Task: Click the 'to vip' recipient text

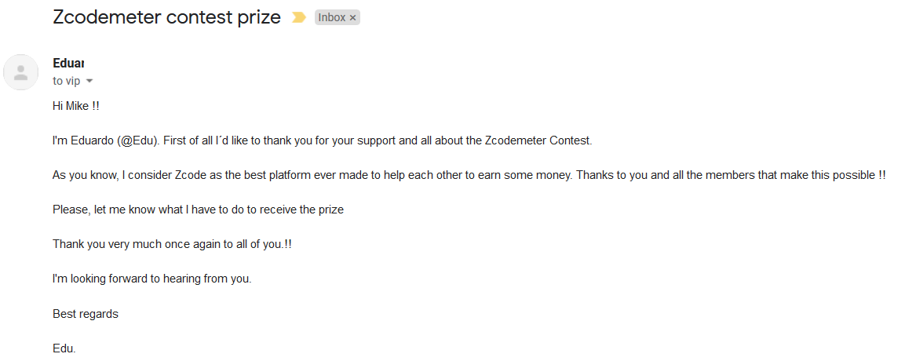Action: [67, 82]
